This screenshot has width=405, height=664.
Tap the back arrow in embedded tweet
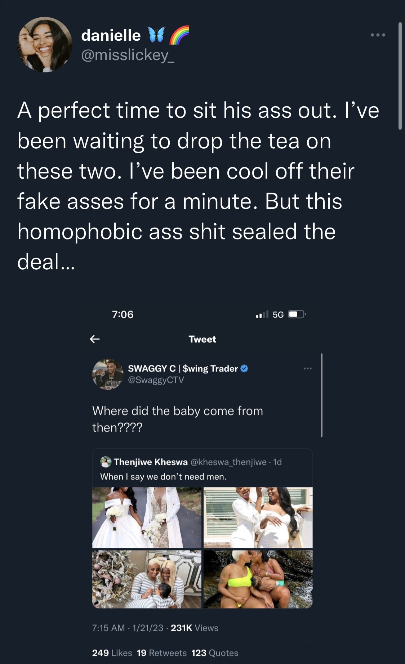tap(95, 339)
